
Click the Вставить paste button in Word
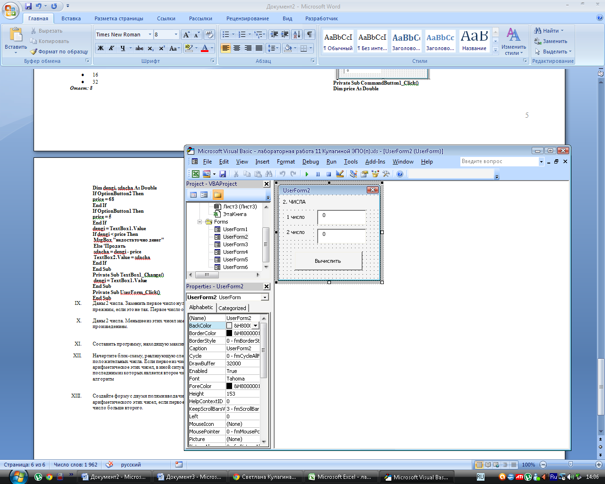16,41
